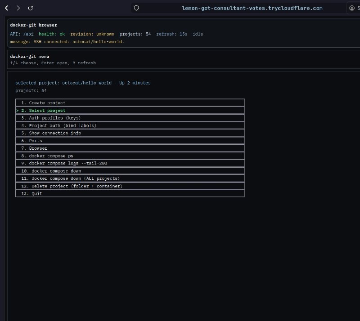Select Delete project (folder + container)

pyautogui.click(x=130, y=186)
